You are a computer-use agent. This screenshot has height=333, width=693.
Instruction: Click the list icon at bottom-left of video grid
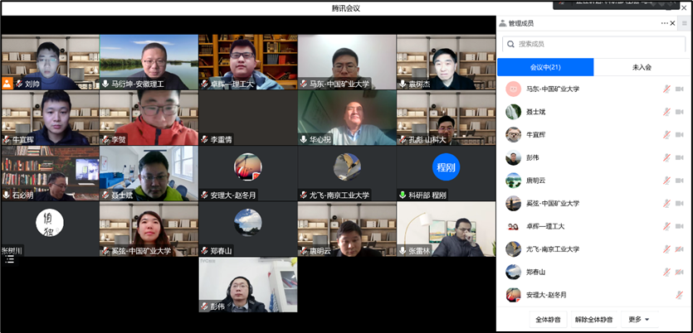(x=9, y=259)
